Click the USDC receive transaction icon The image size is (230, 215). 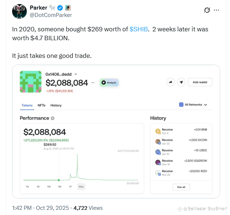coord(158,152)
